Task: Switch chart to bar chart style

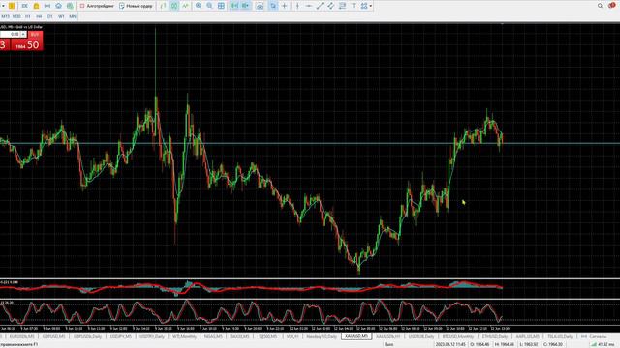Action: (164, 6)
